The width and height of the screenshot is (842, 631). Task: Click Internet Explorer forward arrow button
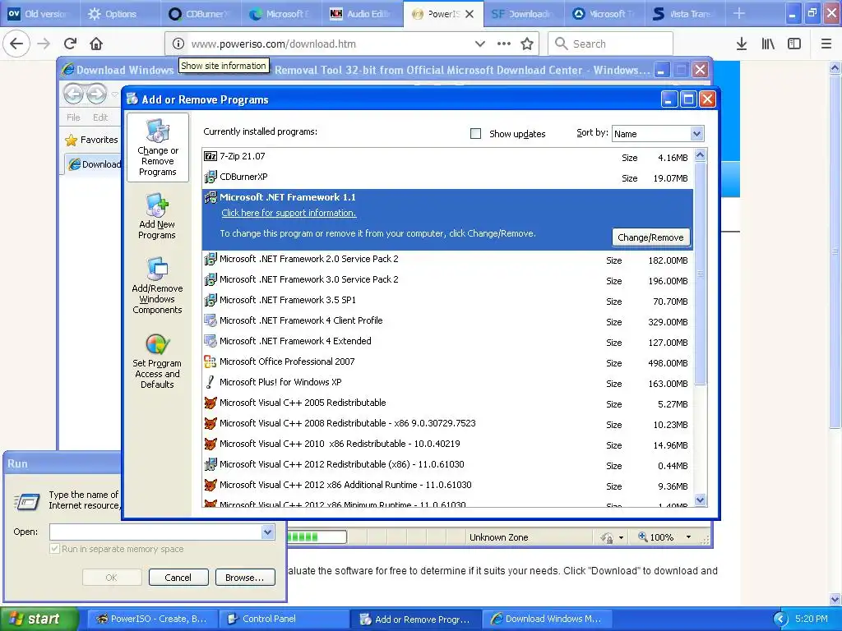tap(97, 94)
